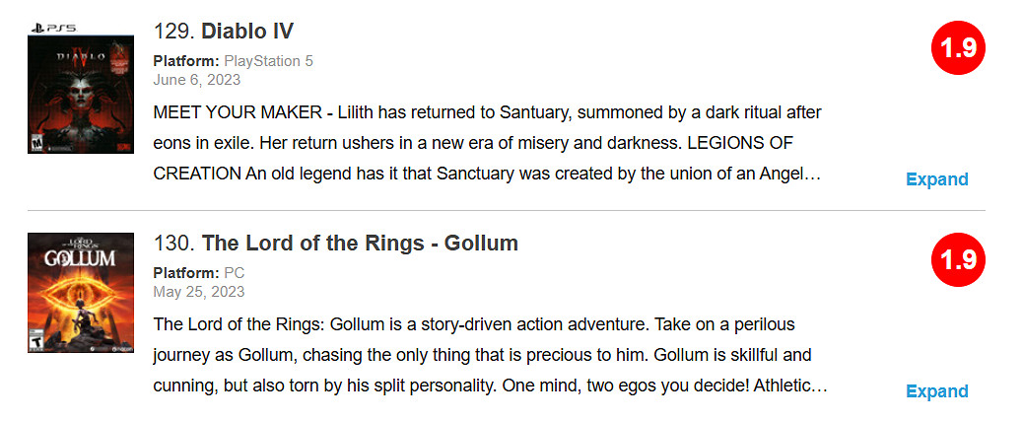Click rank number 130
The height and width of the screenshot is (421, 1023).
click(173, 244)
